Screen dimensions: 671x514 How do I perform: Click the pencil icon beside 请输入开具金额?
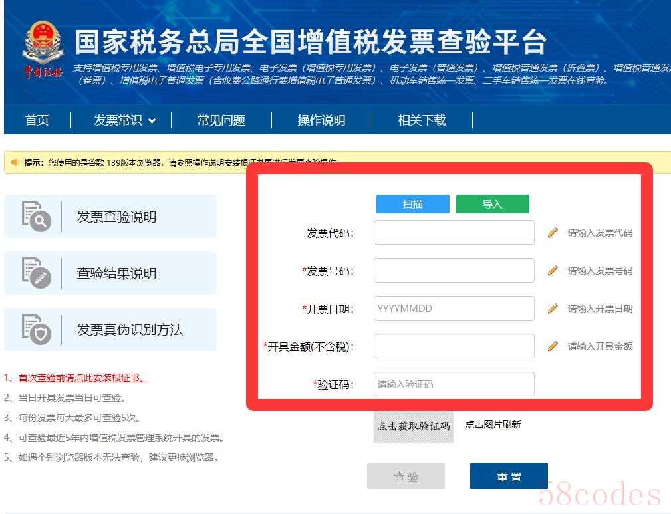click(553, 346)
